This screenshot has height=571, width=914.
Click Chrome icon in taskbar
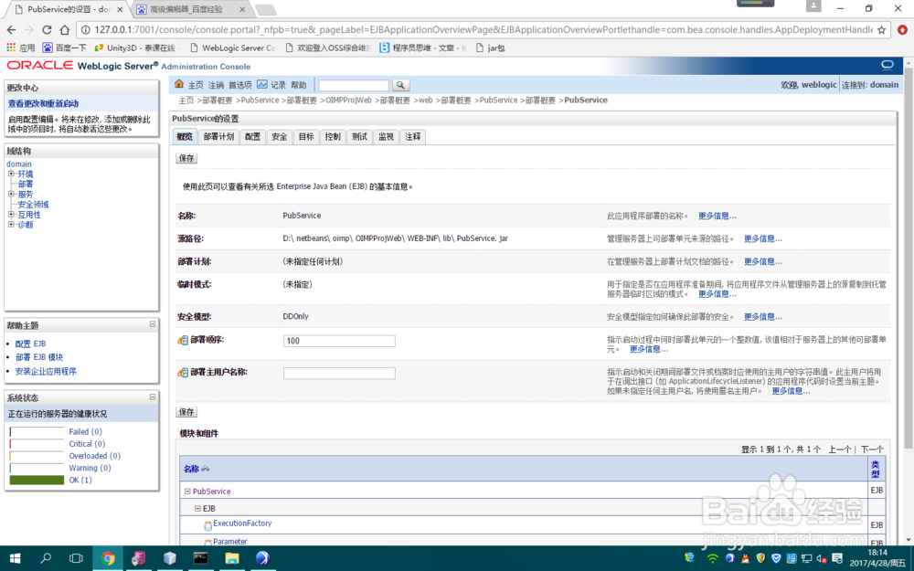(108, 558)
